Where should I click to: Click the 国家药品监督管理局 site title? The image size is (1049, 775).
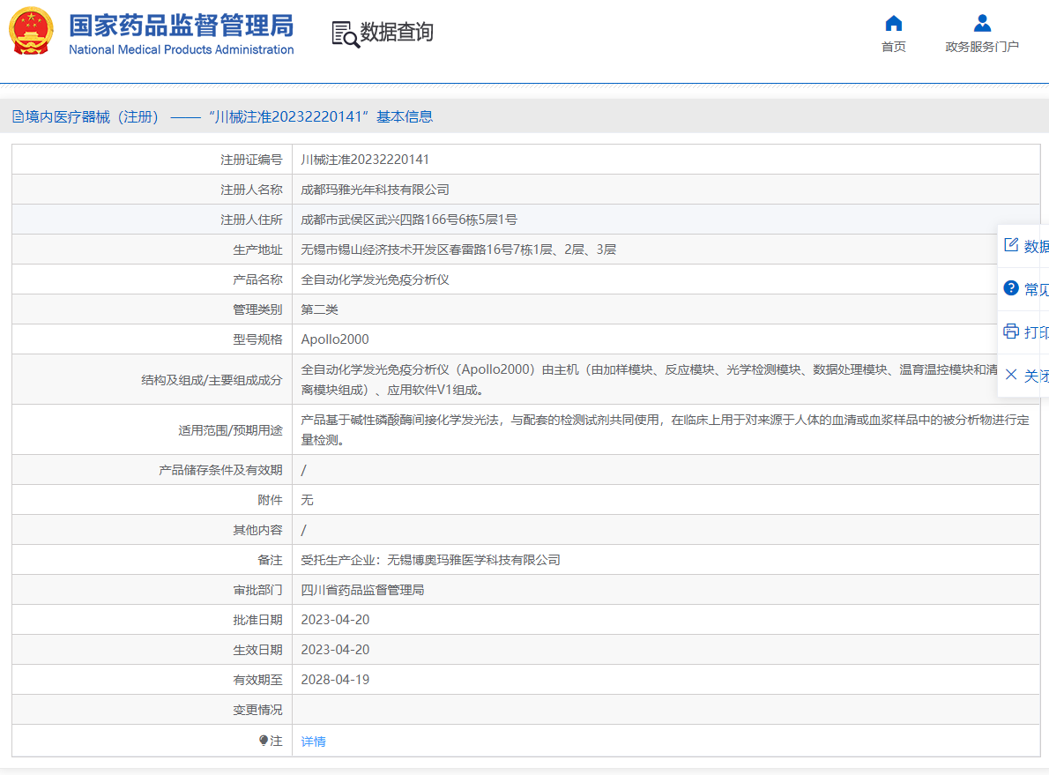pyautogui.click(x=181, y=26)
